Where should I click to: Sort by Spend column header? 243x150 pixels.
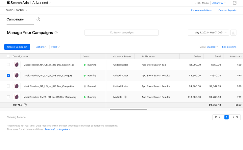[x=218, y=56]
